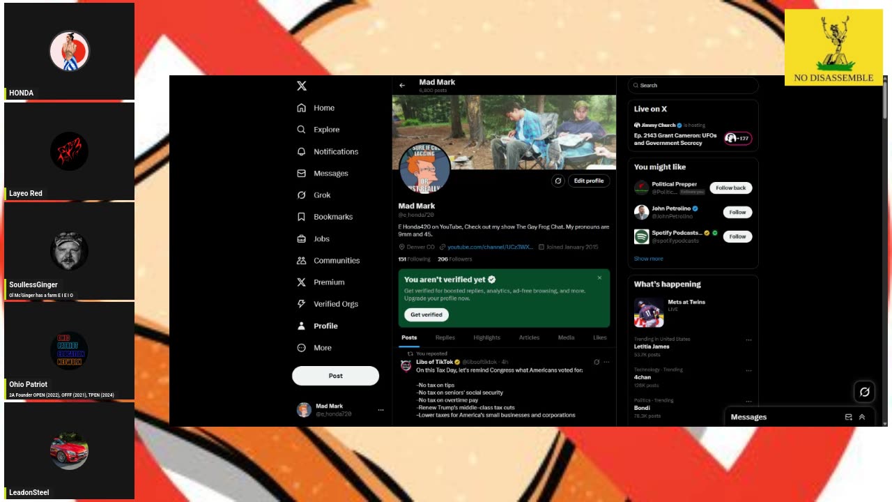
Task: Click Show more under You might like
Action: click(x=648, y=259)
